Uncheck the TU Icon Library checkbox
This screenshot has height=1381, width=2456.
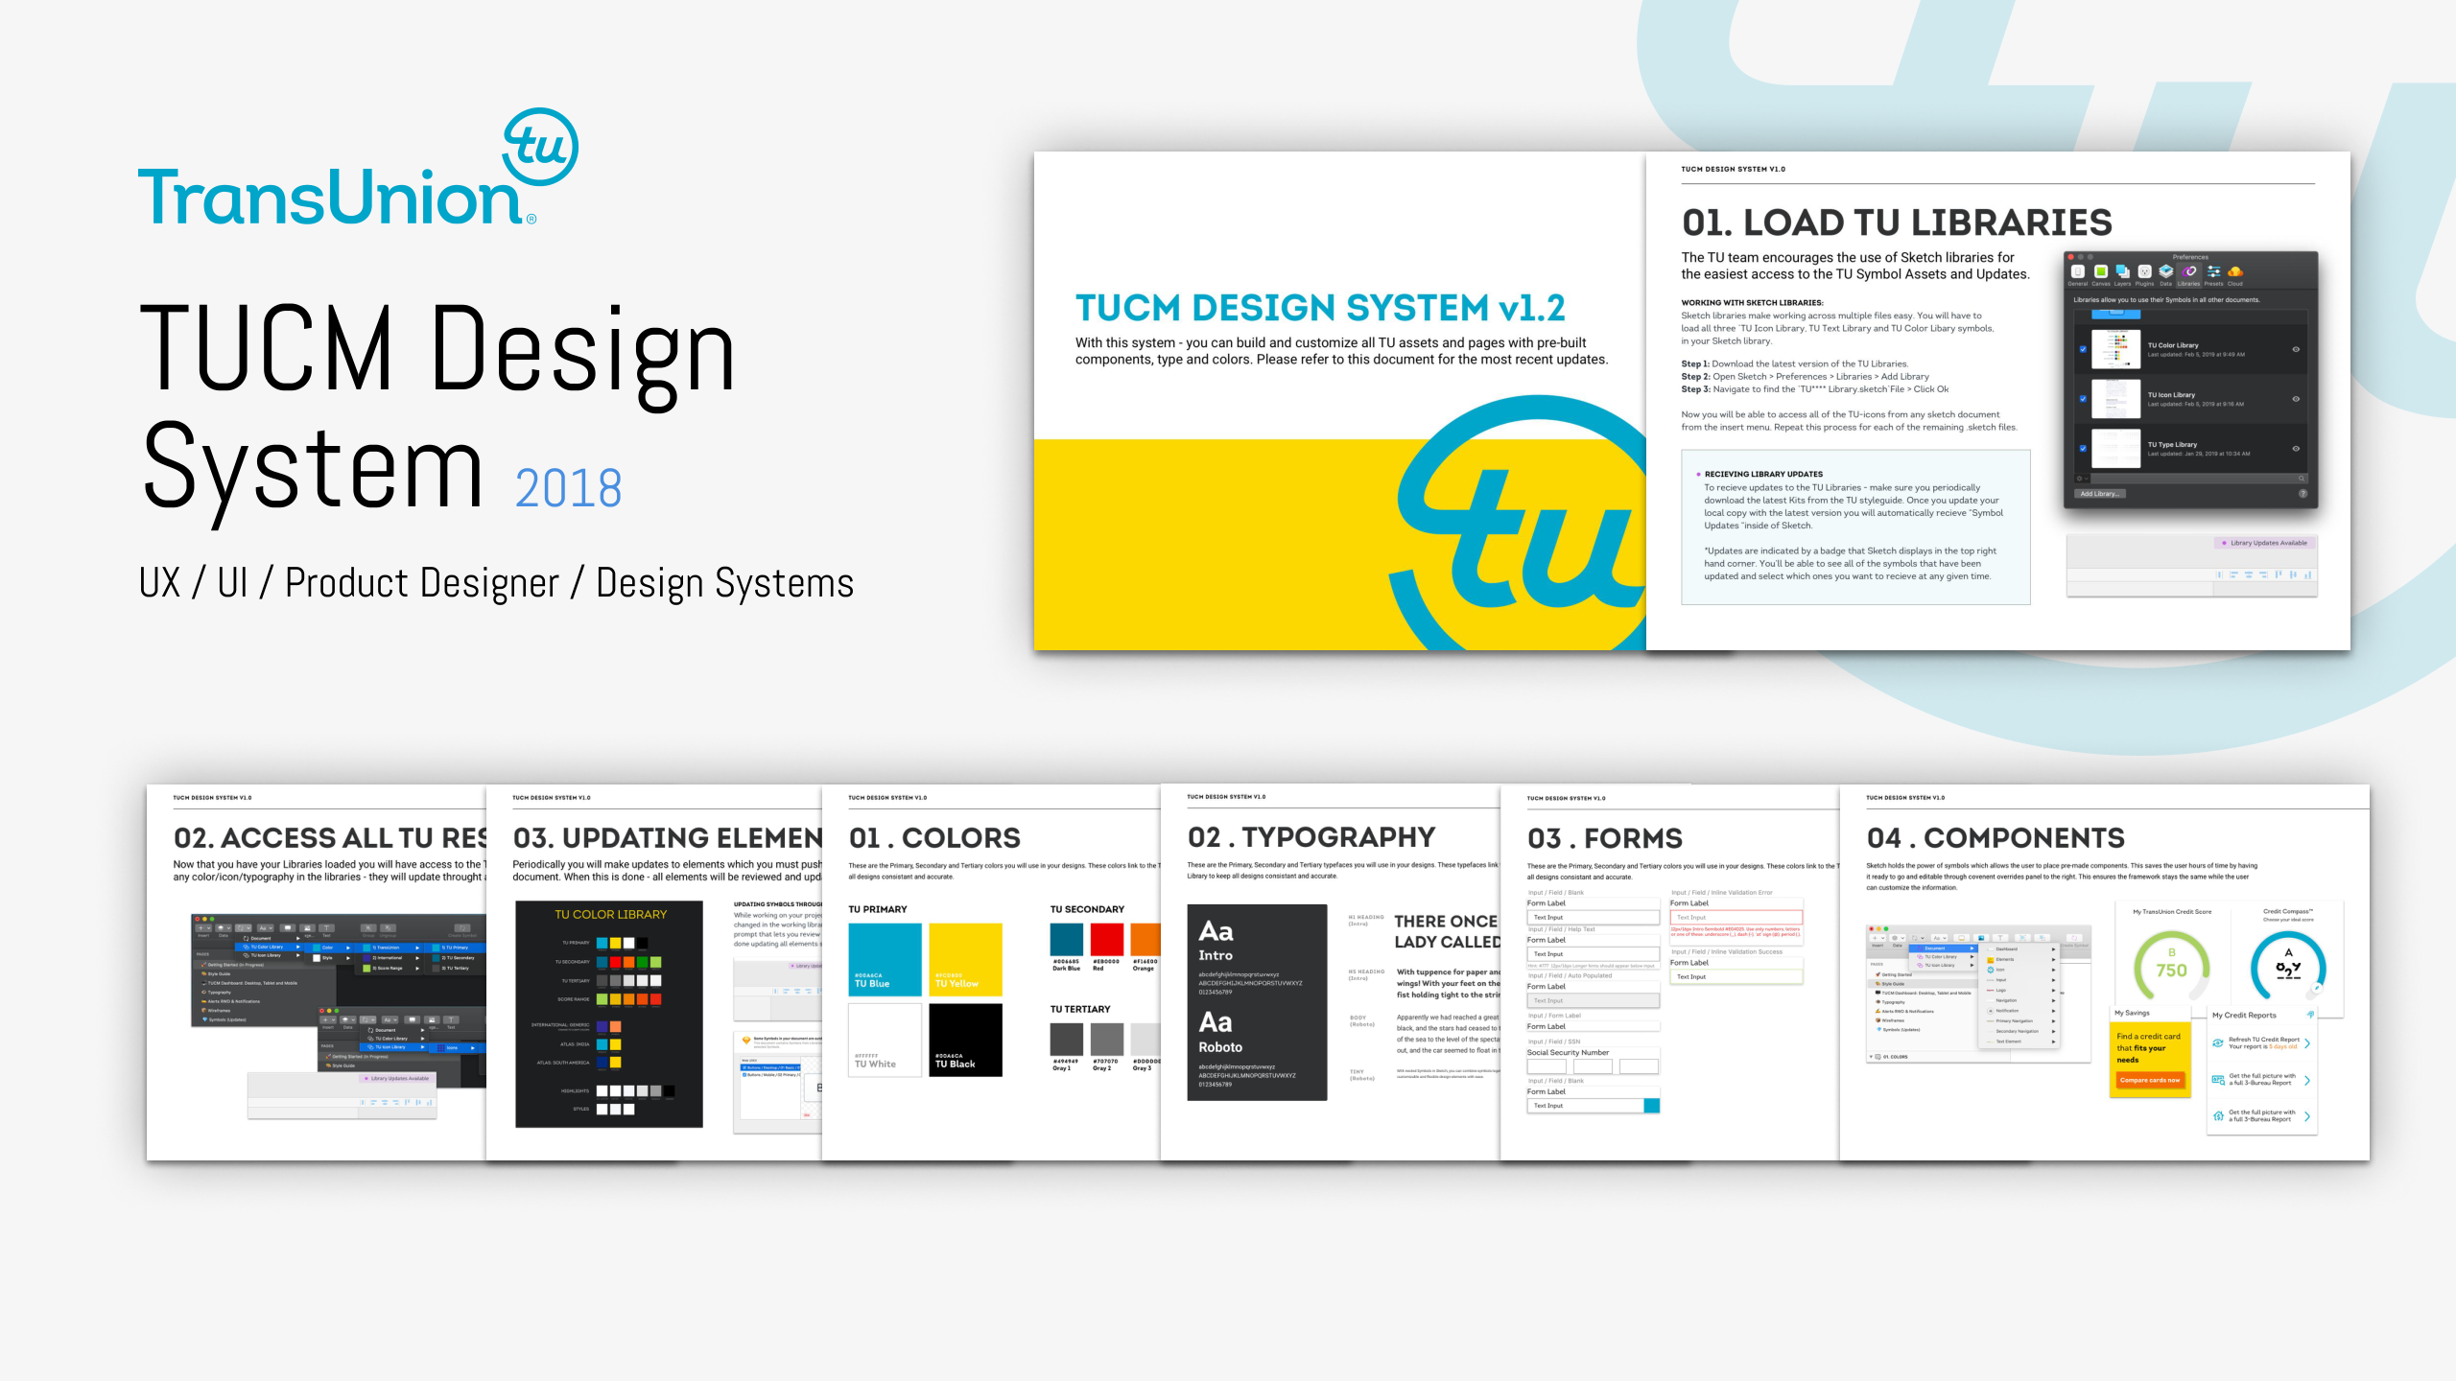coord(2083,399)
